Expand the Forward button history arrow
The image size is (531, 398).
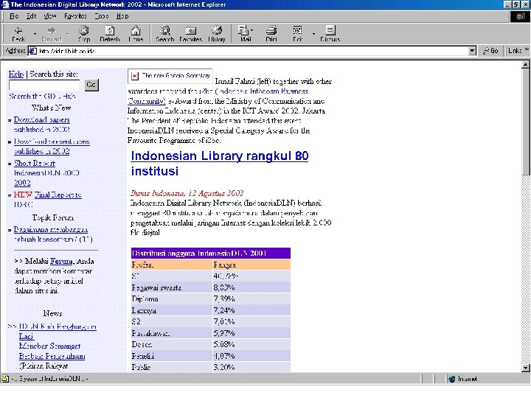68,34
